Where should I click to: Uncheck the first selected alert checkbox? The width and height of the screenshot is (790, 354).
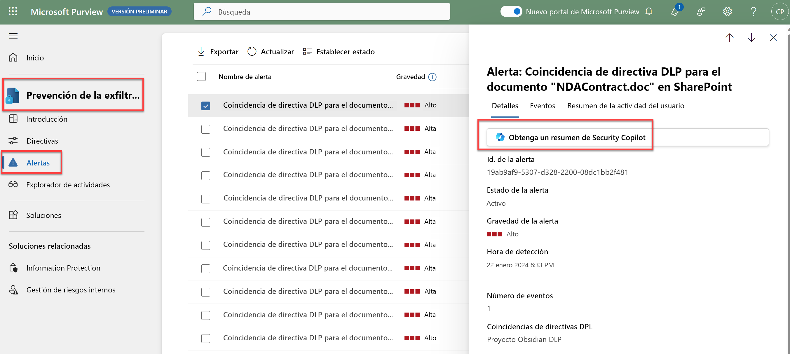click(205, 106)
